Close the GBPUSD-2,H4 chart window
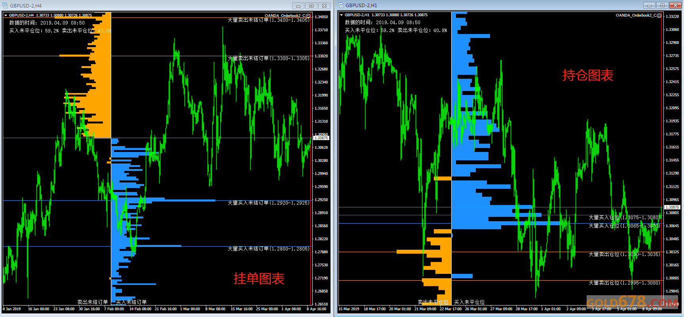 (324, 6)
